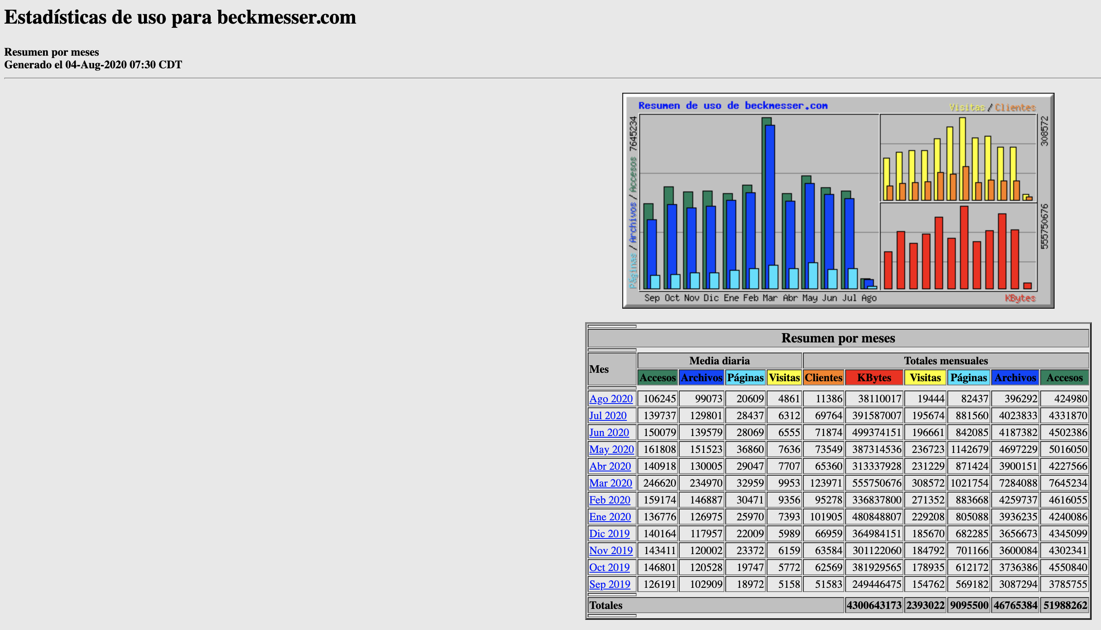Click the Totales KBytes value 4300643173

[873, 605]
